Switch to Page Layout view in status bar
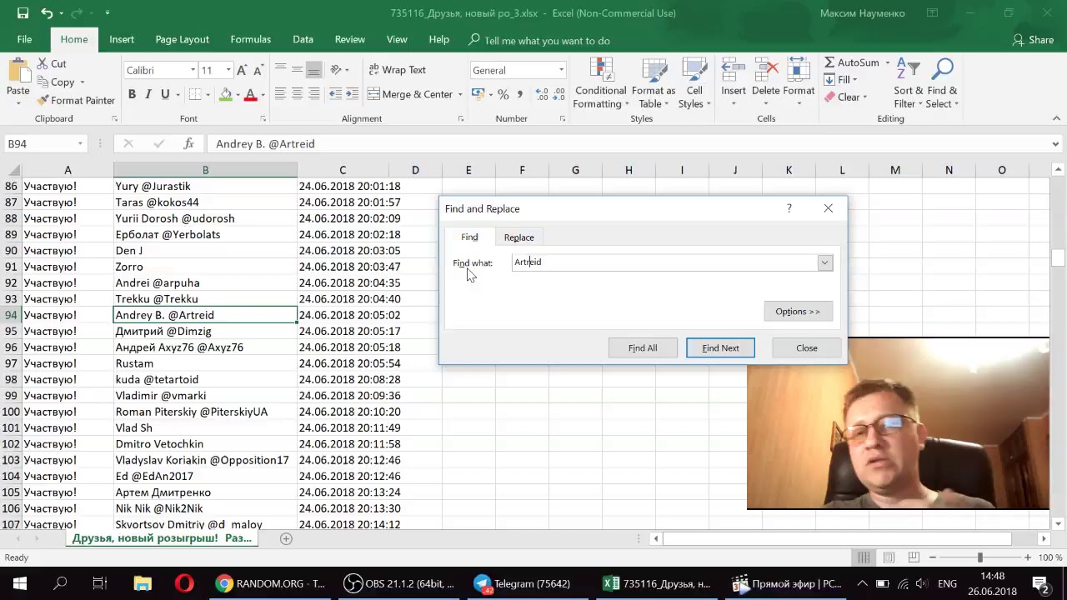Viewport: 1067px width, 600px height. point(889,557)
